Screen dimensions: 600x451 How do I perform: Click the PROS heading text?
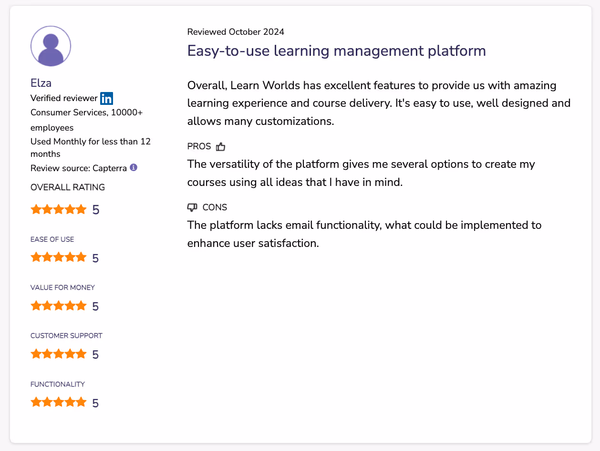pyautogui.click(x=199, y=147)
